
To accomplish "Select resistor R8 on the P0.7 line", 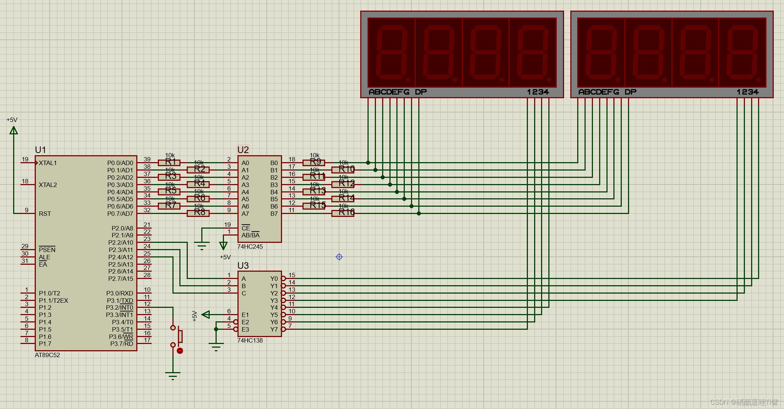I will click(x=198, y=213).
